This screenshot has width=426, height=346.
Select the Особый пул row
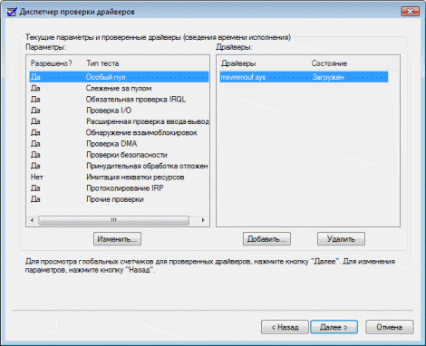tap(119, 77)
